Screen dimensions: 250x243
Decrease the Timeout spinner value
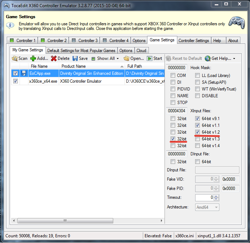tap(216, 199)
